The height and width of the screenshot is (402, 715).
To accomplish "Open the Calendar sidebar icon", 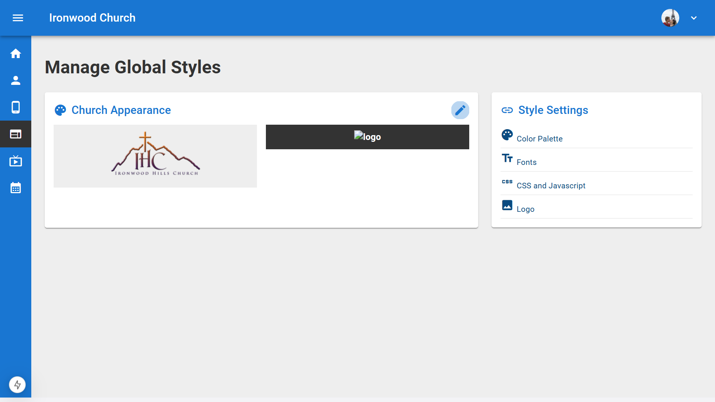I will [x=16, y=188].
